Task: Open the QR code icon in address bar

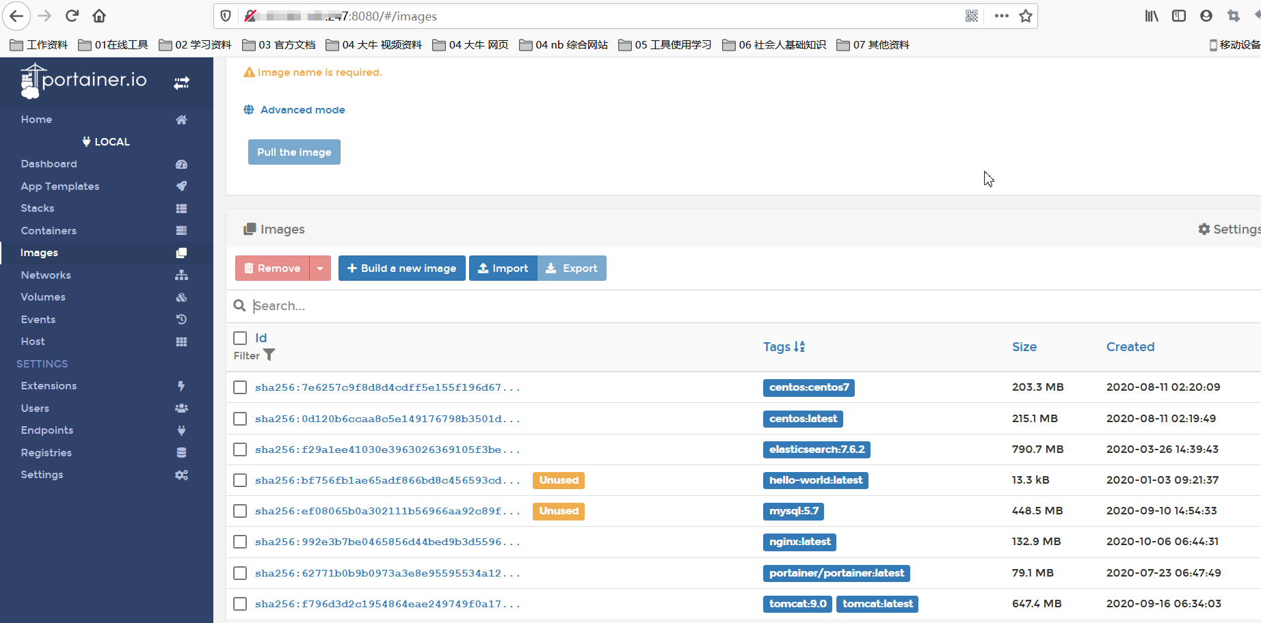Action: 971,16
